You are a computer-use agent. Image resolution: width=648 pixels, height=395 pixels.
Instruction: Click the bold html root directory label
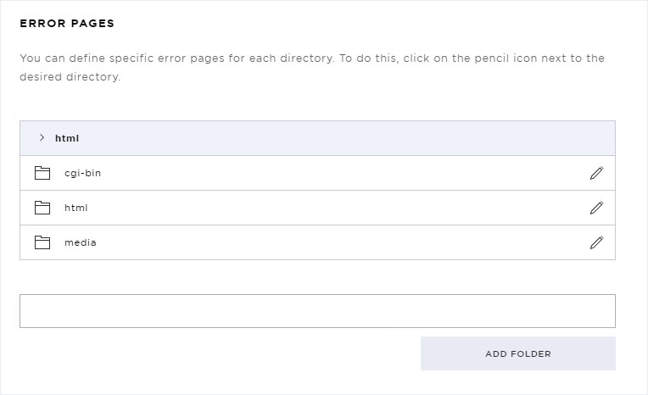[67, 138]
